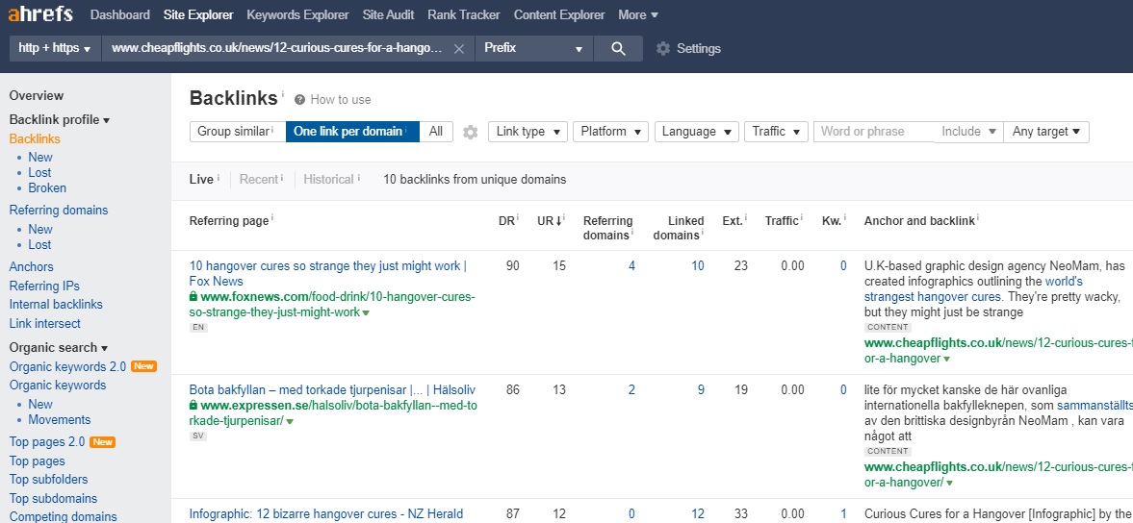Viewport: 1133px width, 523px height.
Task: Collapse the Organic search section
Action: point(58,348)
